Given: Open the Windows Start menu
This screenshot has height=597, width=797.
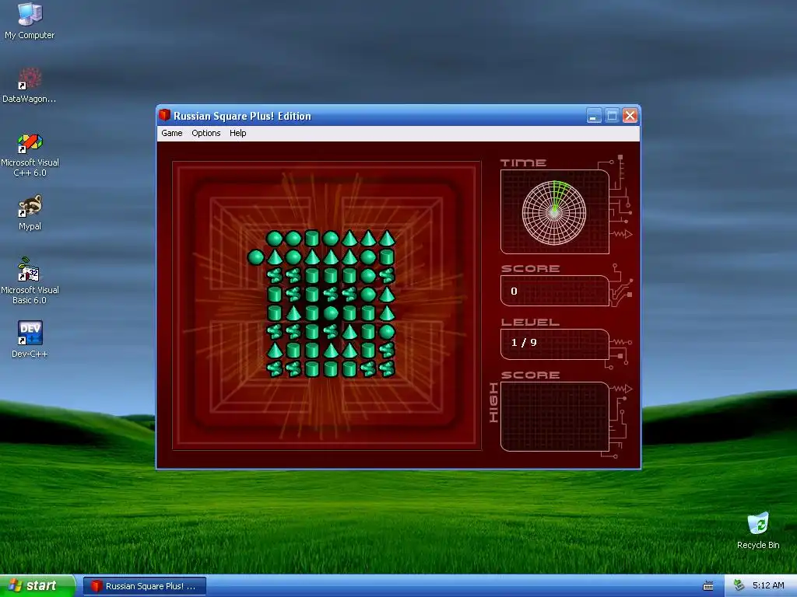Looking at the screenshot, I should (37, 586).
